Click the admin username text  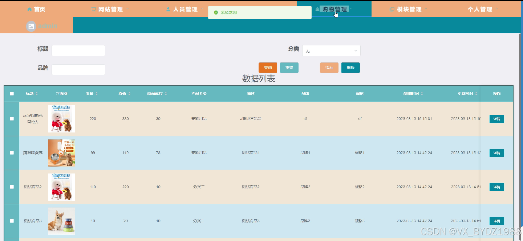pos(48,26)
